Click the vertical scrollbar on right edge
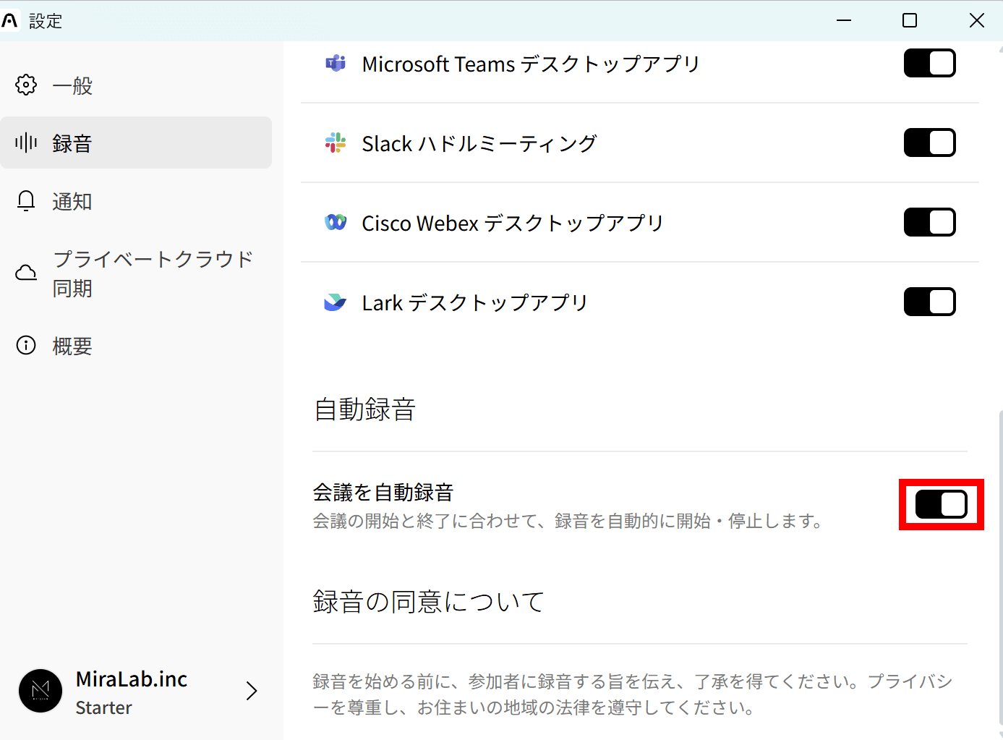 click(1000, 564)
